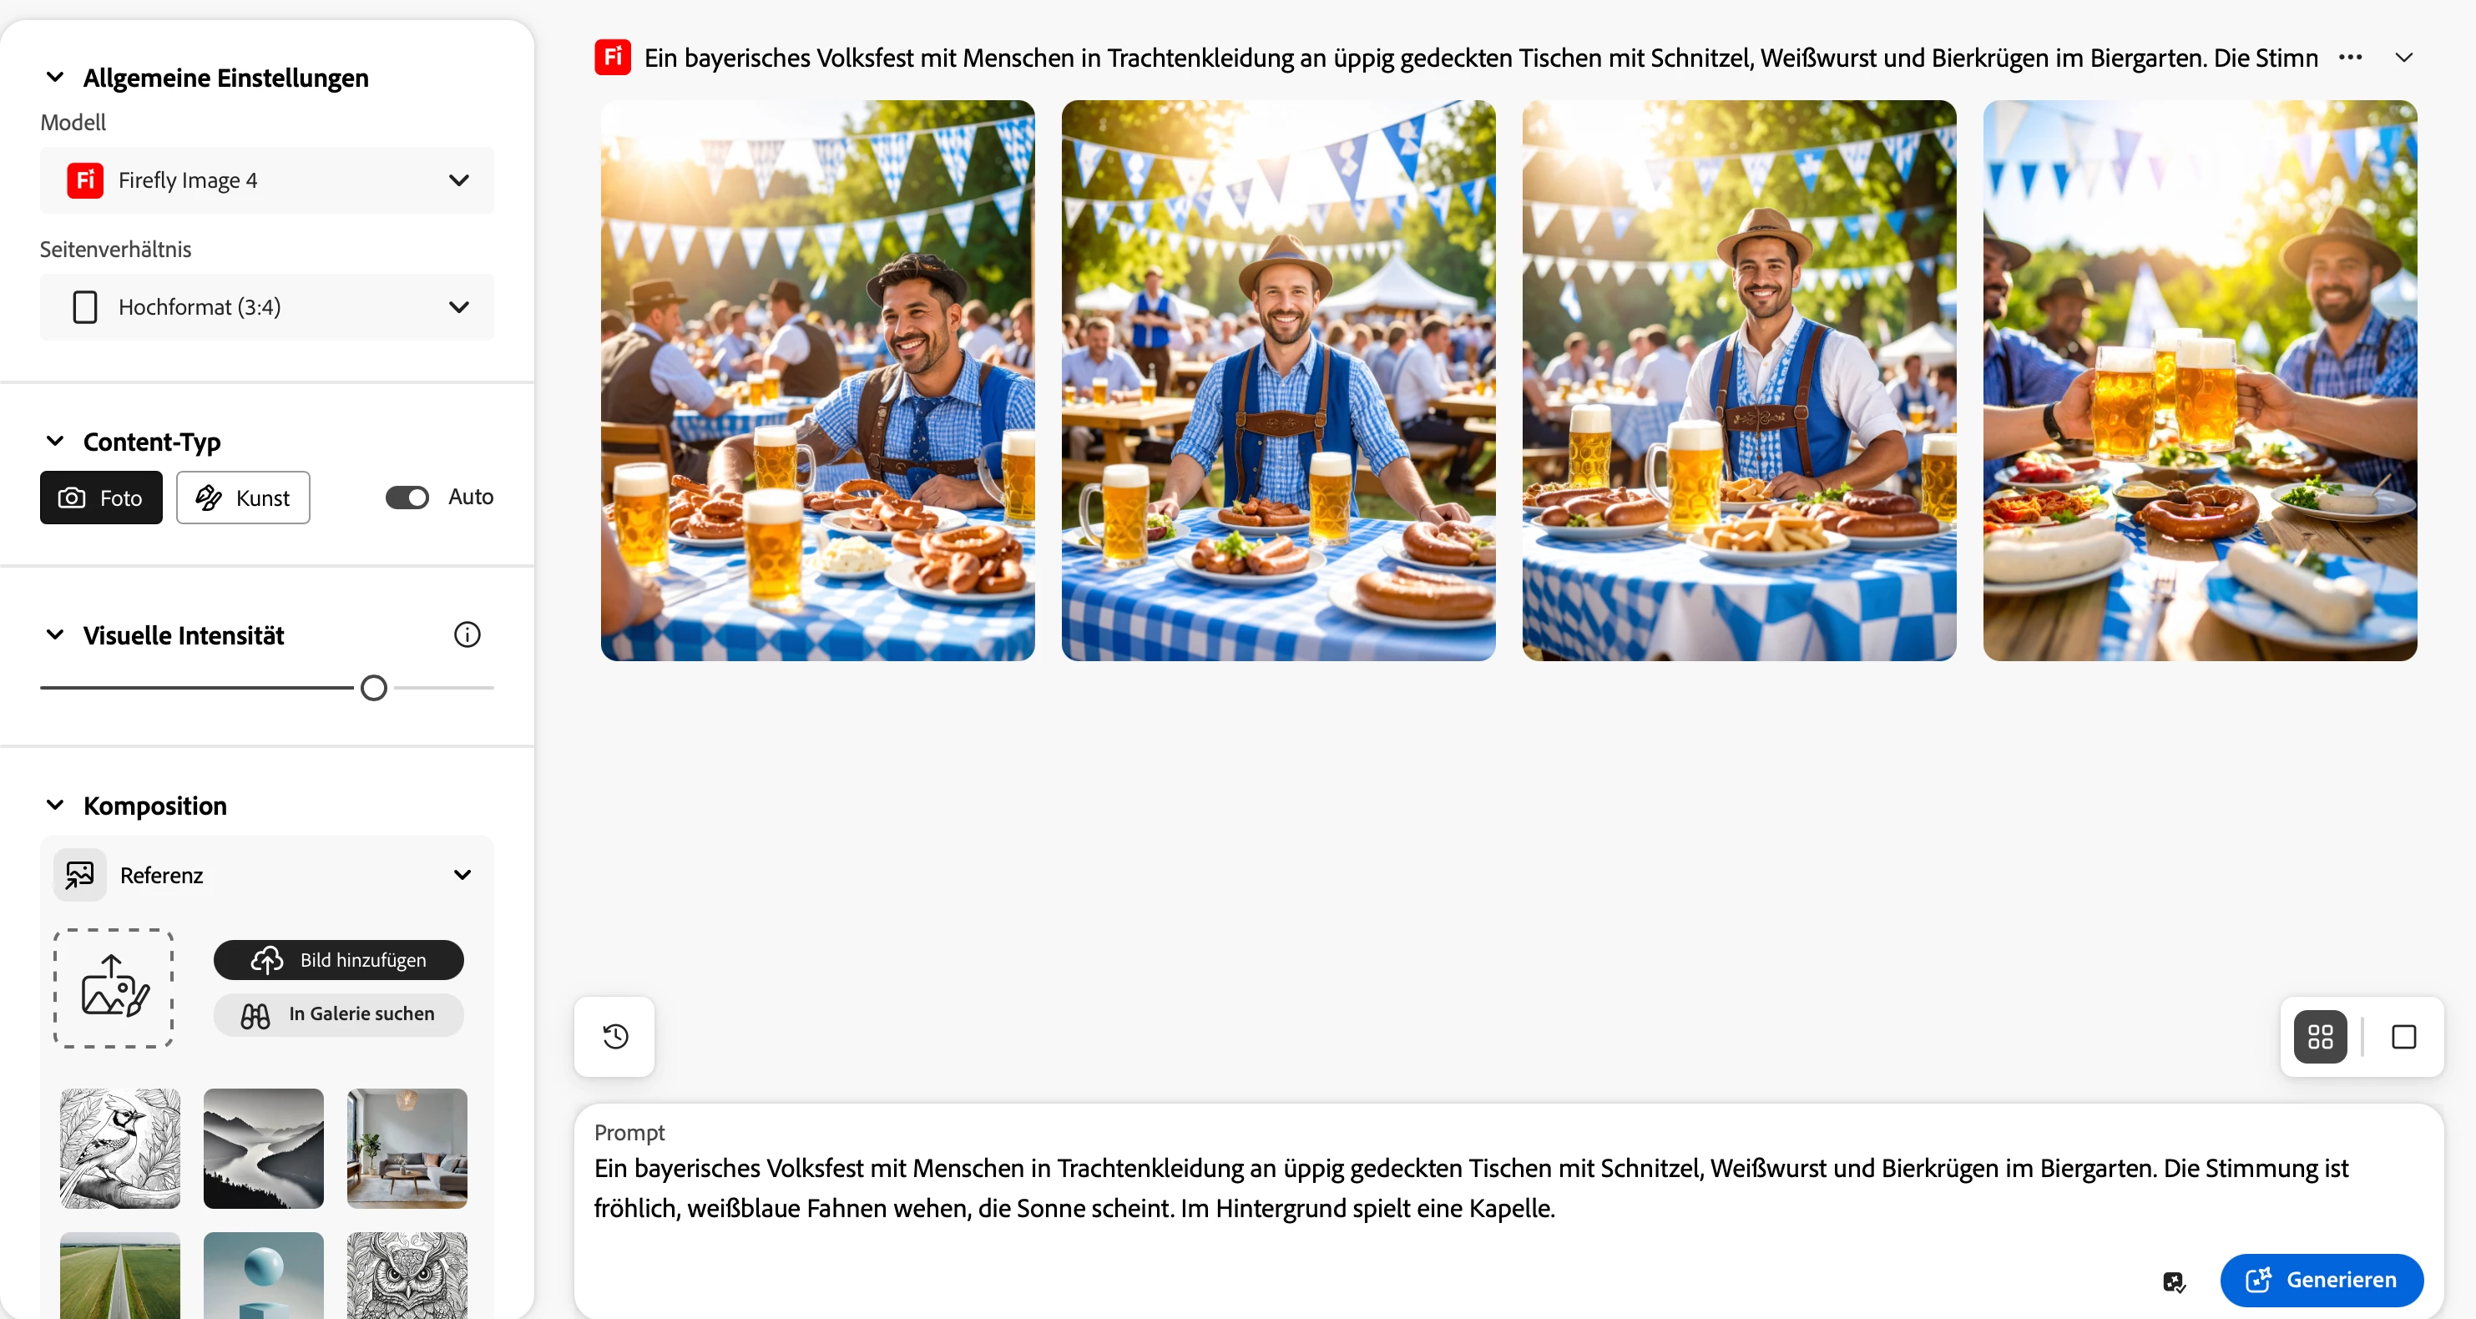This screenshot has height=1319, width=2476.
Task: Select Foto content type
Action: 101,497
